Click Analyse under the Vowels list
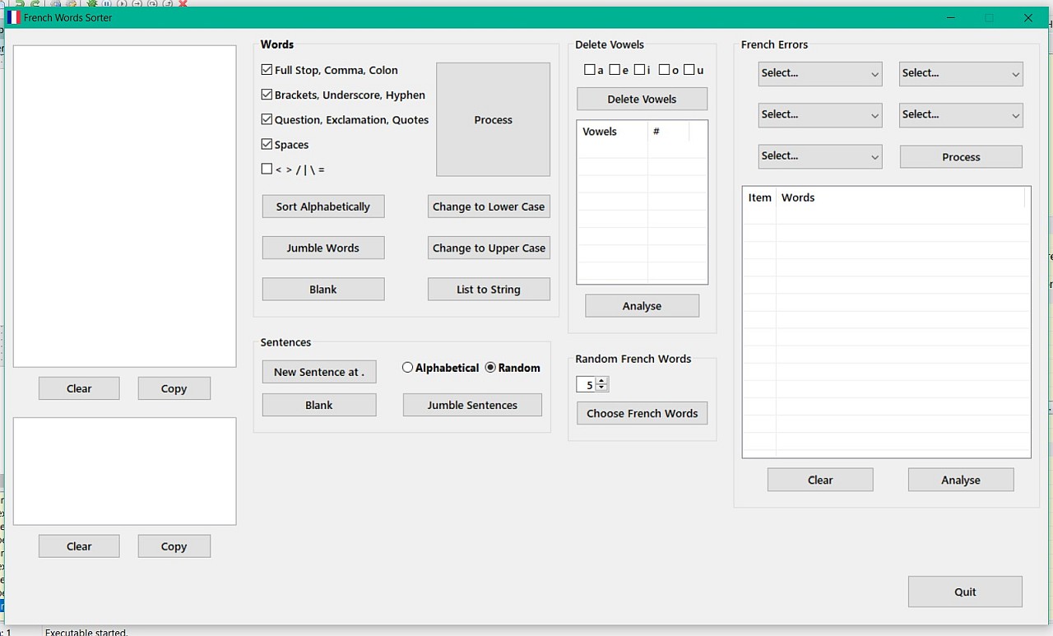The width and height of the screenshot is (1053, 636). click(642, 306)
